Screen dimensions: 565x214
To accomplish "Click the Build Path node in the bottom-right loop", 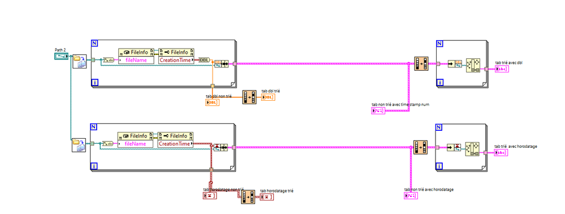I will coord(472,149).
